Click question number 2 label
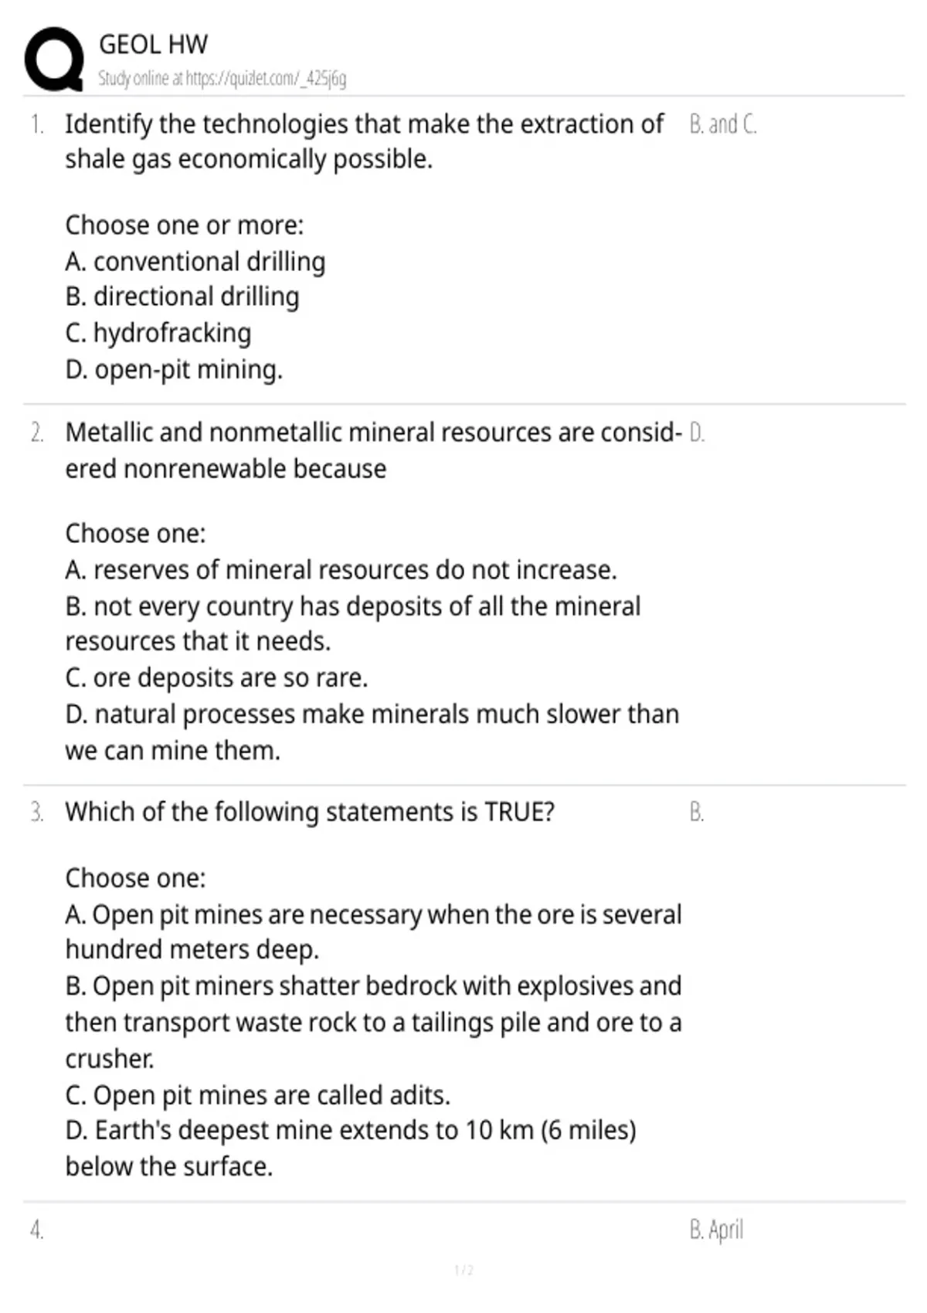The image size is (927, 1313). (x=37, y=433)
